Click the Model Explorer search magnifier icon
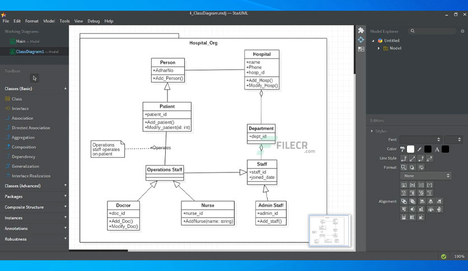 coord(413,31)
